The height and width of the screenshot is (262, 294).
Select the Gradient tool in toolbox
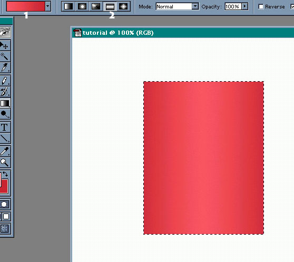click(x=5, y=103)
